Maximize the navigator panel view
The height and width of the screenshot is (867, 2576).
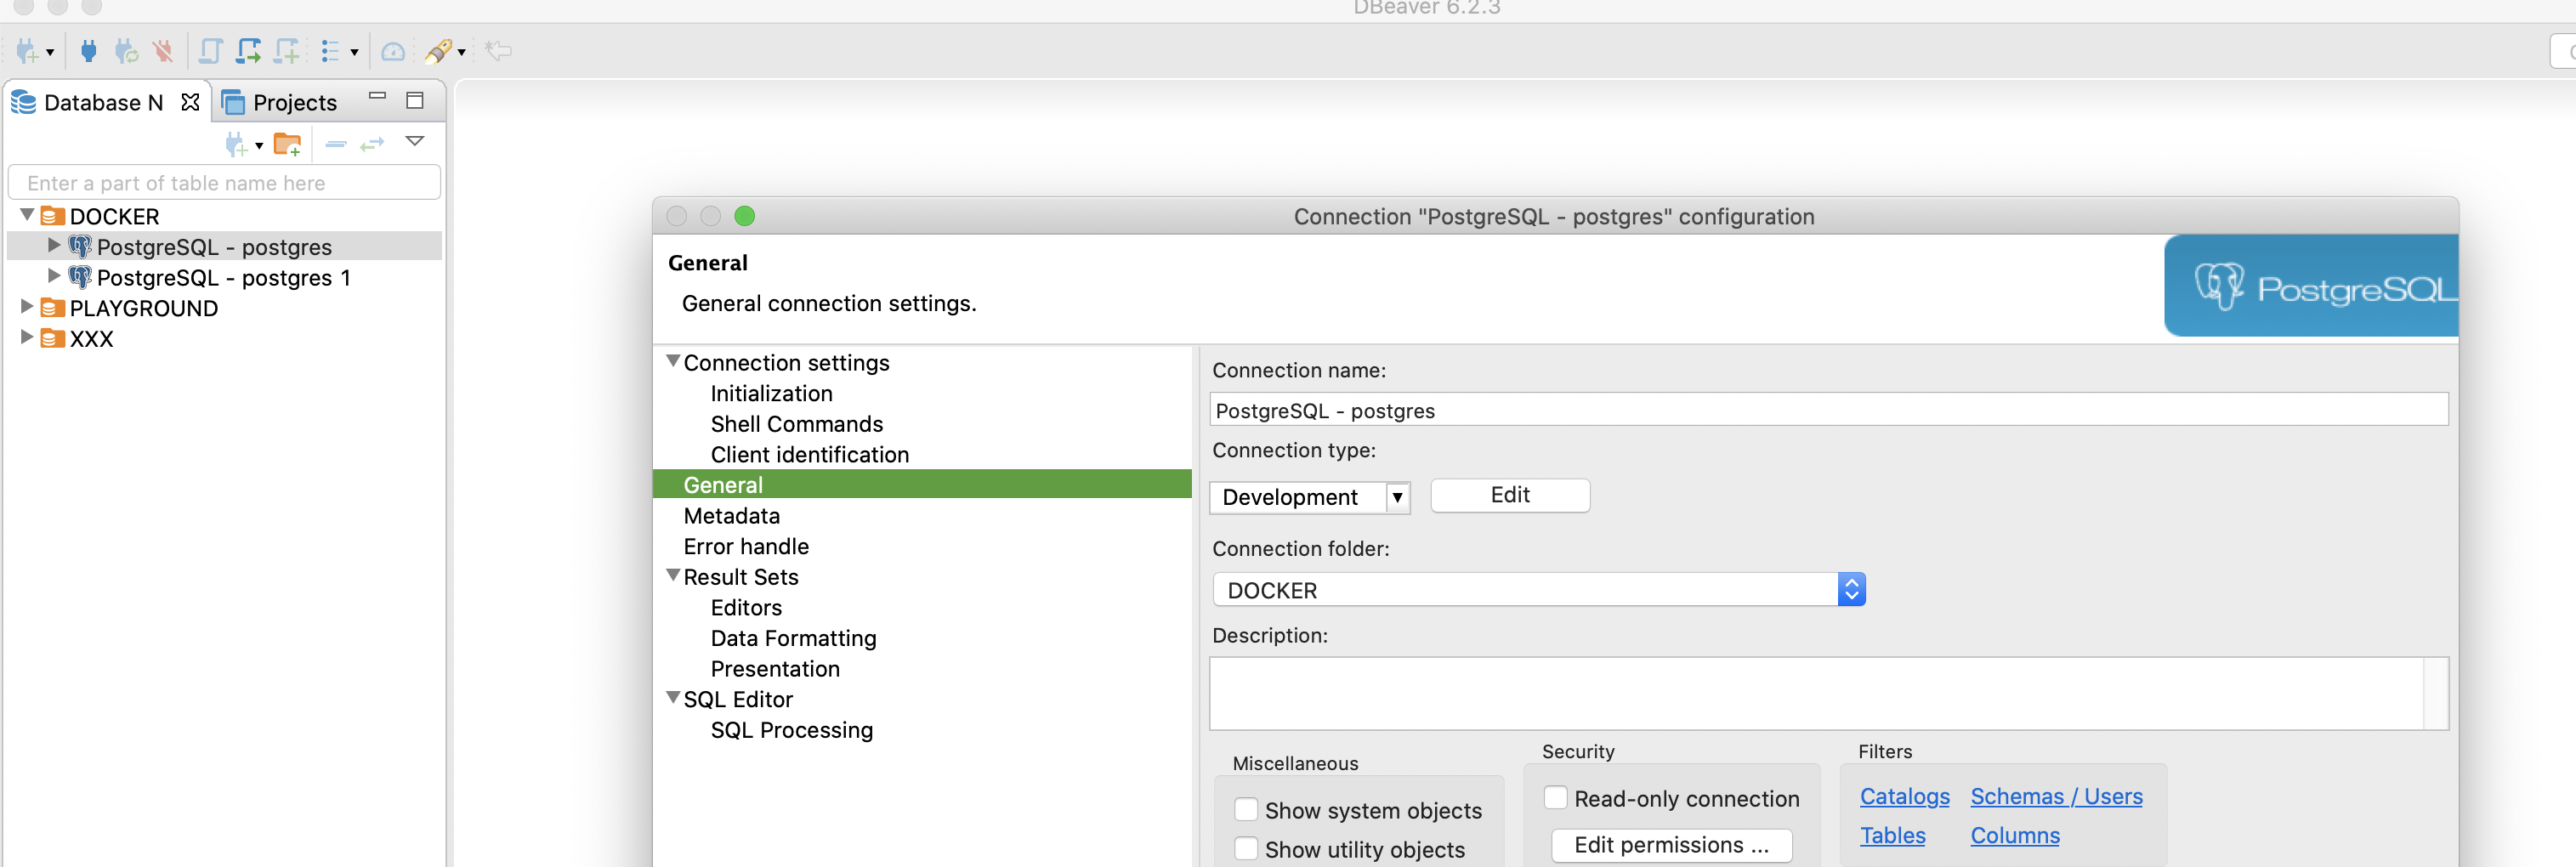point(415,100)
